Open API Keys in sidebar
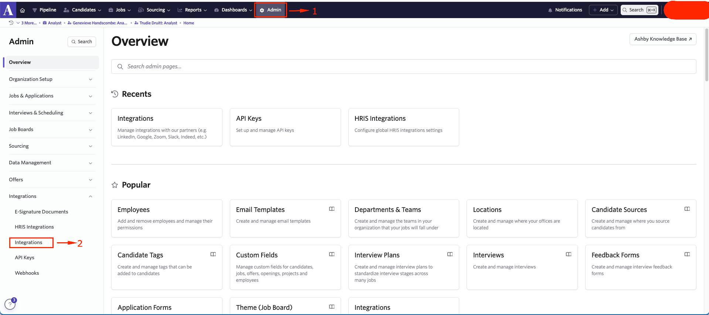The width and height of the screenshot is (709, 315). pyautogui.click(x=24, y=258)
